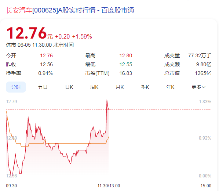Click the 11:30/13:00 time axis label
Image resolution: width=219 pixels, height=191 pixels.
109,186
